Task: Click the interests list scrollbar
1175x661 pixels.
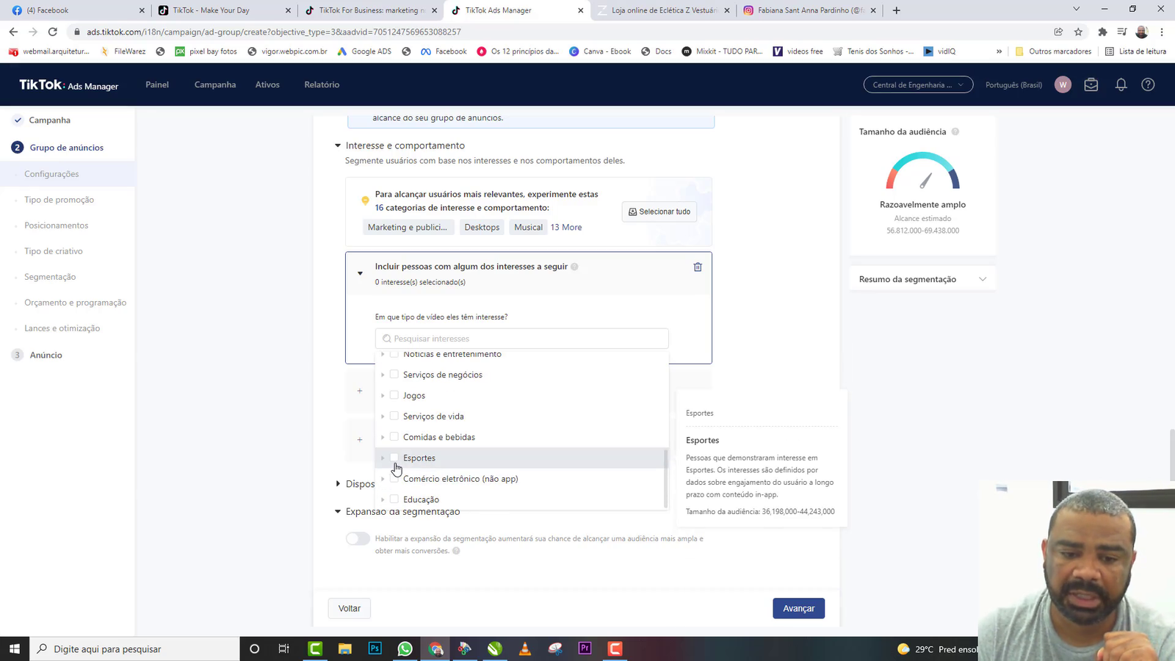Action: click(665, 478)
